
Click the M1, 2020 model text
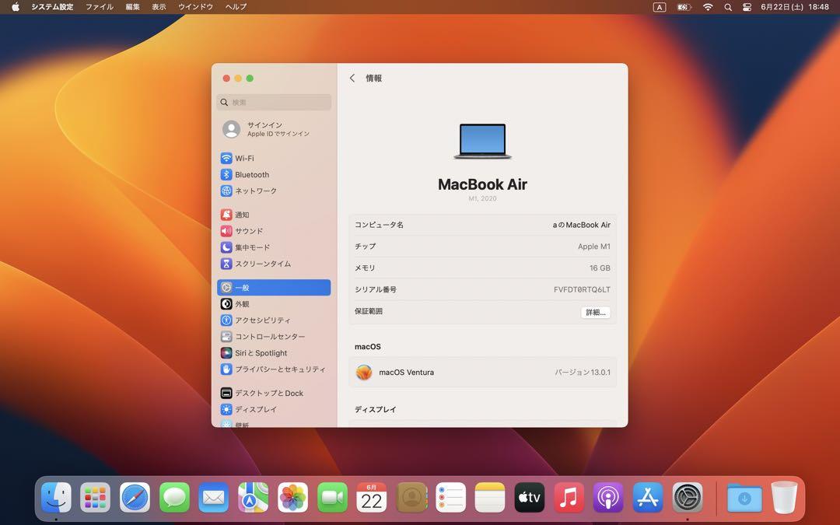tap(482, 198)
